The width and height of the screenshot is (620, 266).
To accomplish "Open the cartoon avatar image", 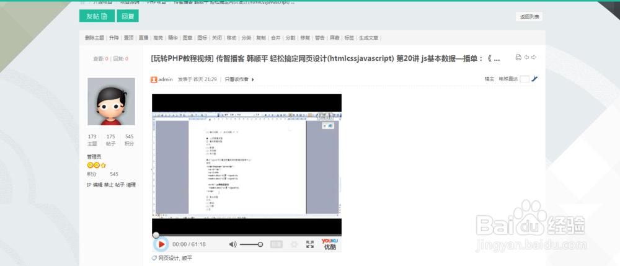I will pyautogui.click(x=111, y=102).
